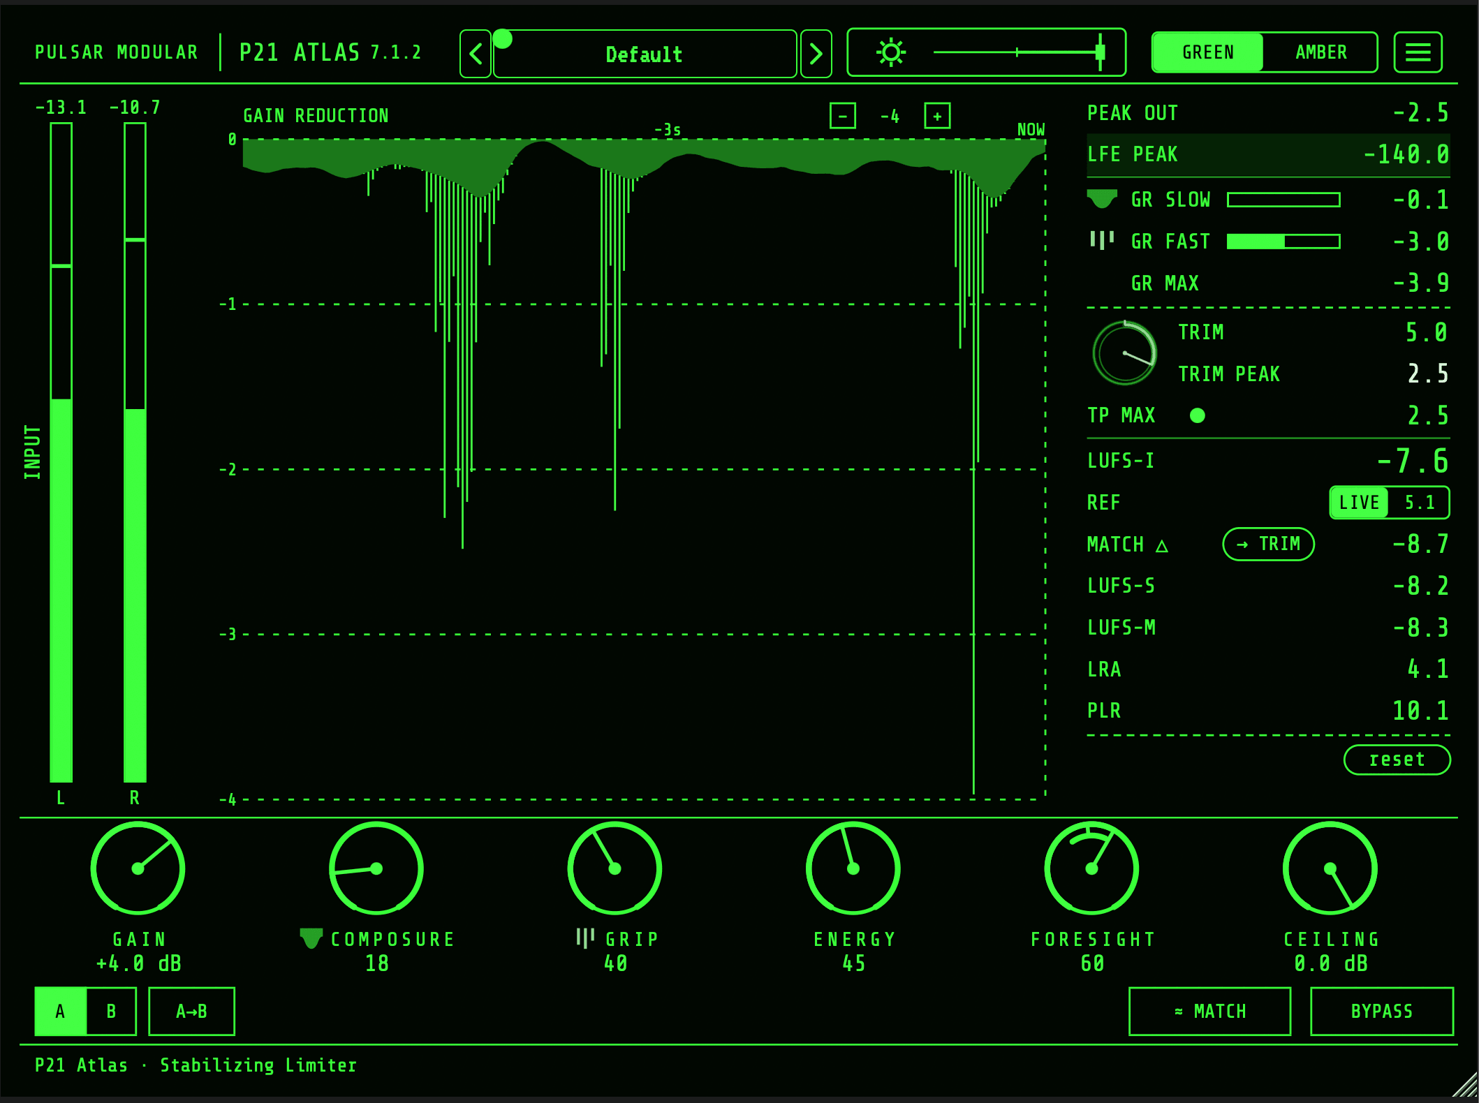Click the LRA value 4.1
The image size is (1479, 1103).
pyautogui.click(x=1428, y=669)
